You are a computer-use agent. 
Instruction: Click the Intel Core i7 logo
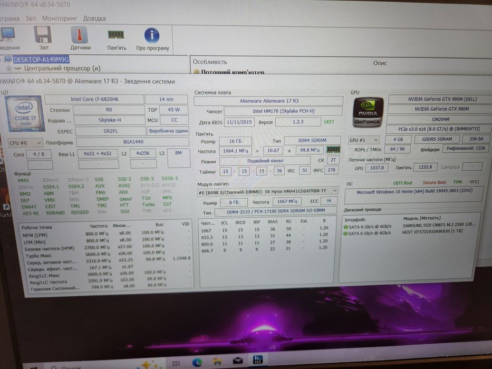point(24,113)
